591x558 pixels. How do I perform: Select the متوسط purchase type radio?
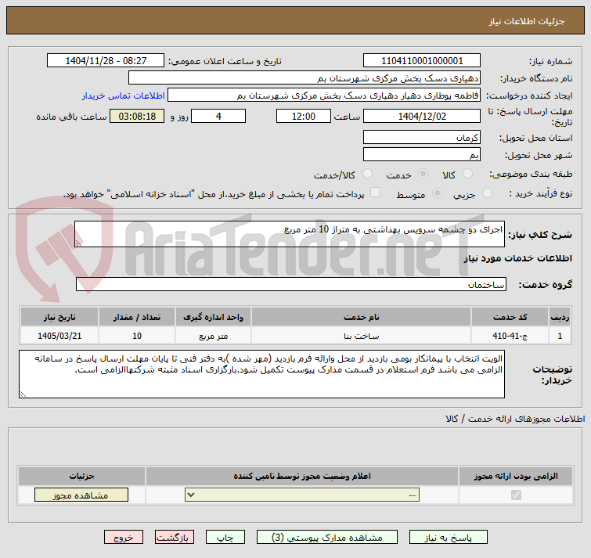click(x=437, y=193)
